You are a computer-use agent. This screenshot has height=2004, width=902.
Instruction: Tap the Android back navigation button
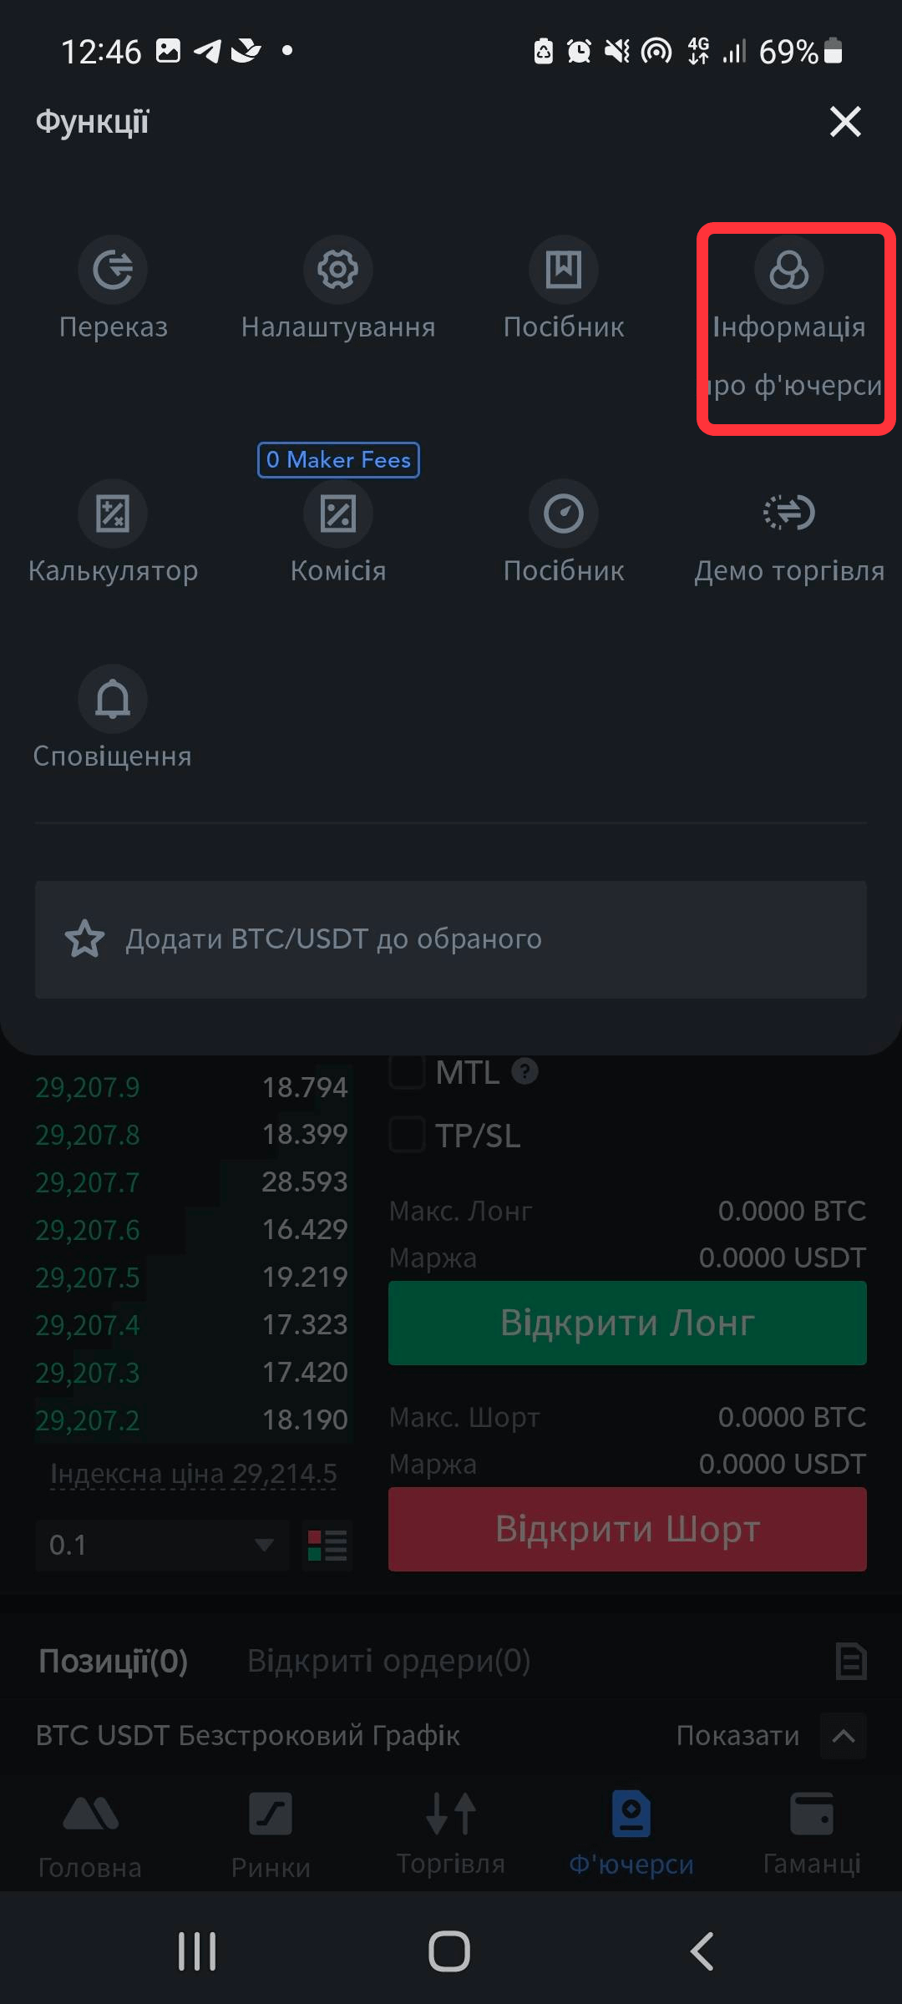[702, 1951]
